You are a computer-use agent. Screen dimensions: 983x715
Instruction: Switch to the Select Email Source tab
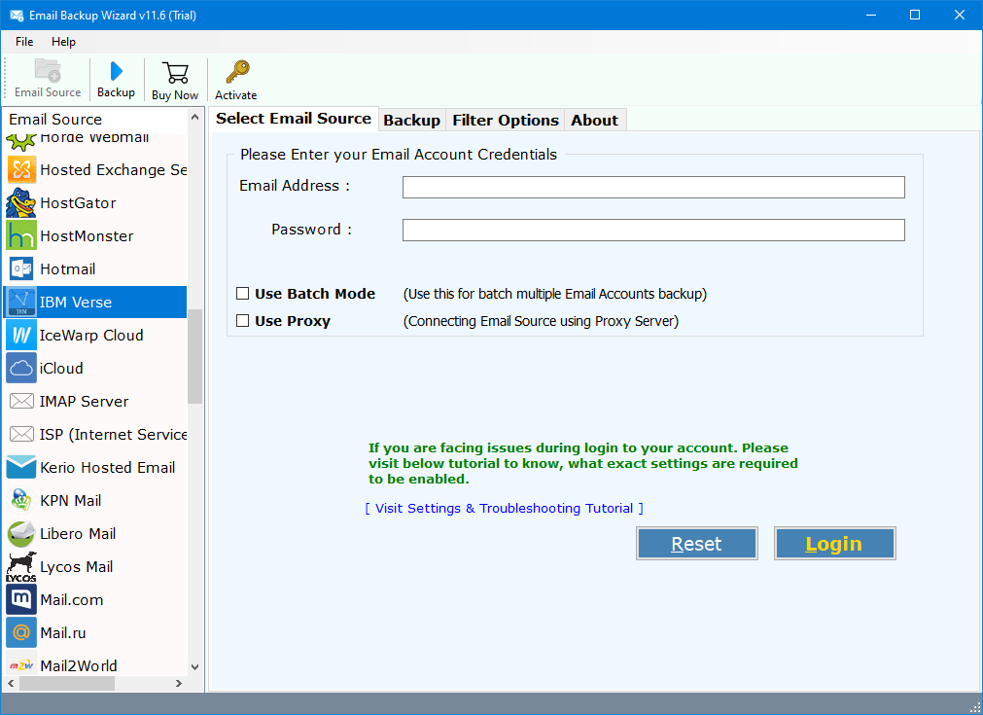pos(294,119)
